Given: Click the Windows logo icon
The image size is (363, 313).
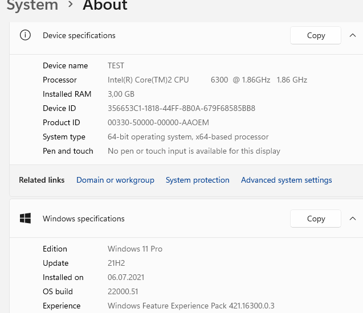Looking at the screenshot, I should click(x=25, y=219).
